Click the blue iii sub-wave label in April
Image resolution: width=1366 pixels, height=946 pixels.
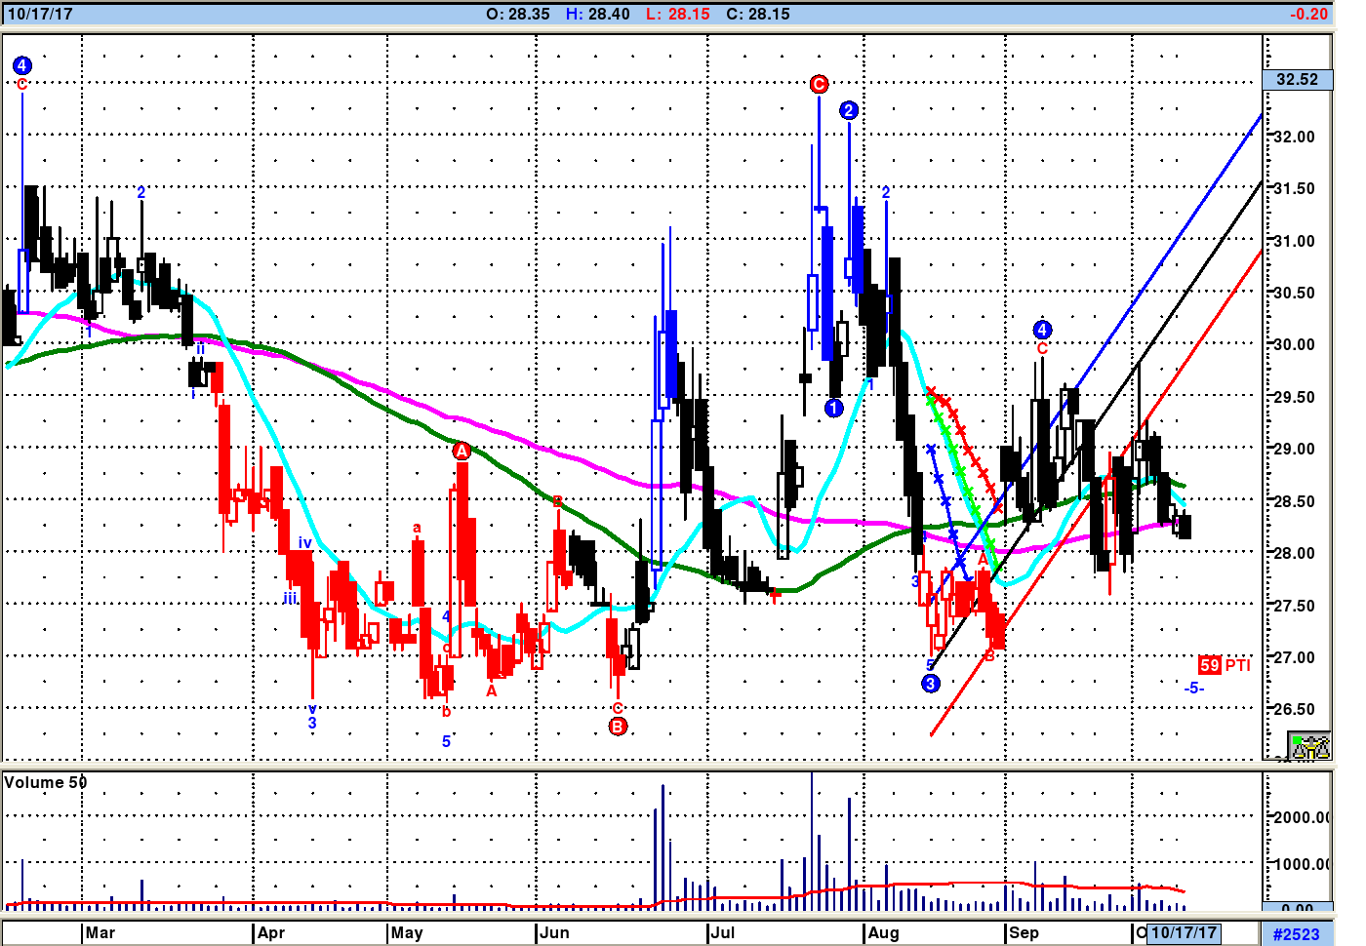coord(290,598)
